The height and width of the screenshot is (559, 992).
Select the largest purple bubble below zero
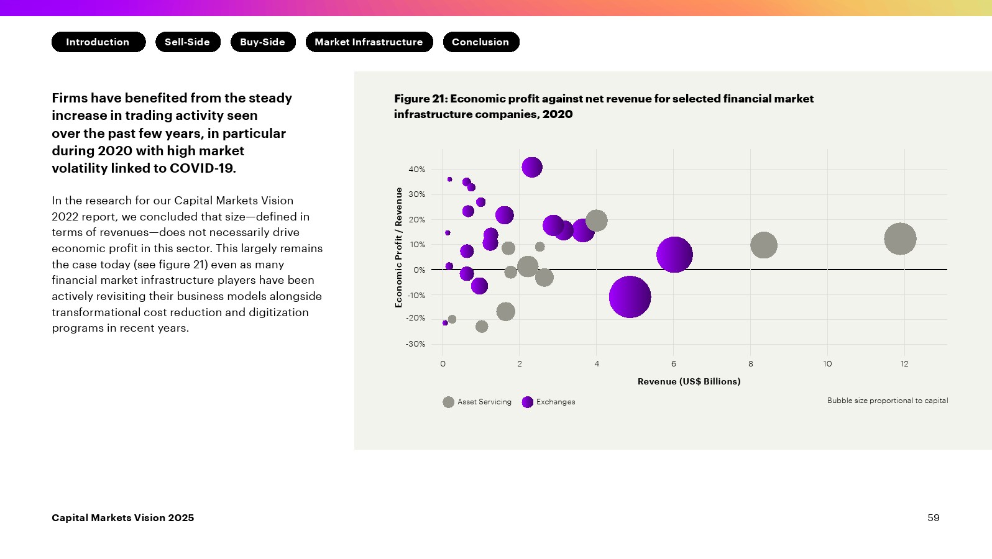coord(630,297)
